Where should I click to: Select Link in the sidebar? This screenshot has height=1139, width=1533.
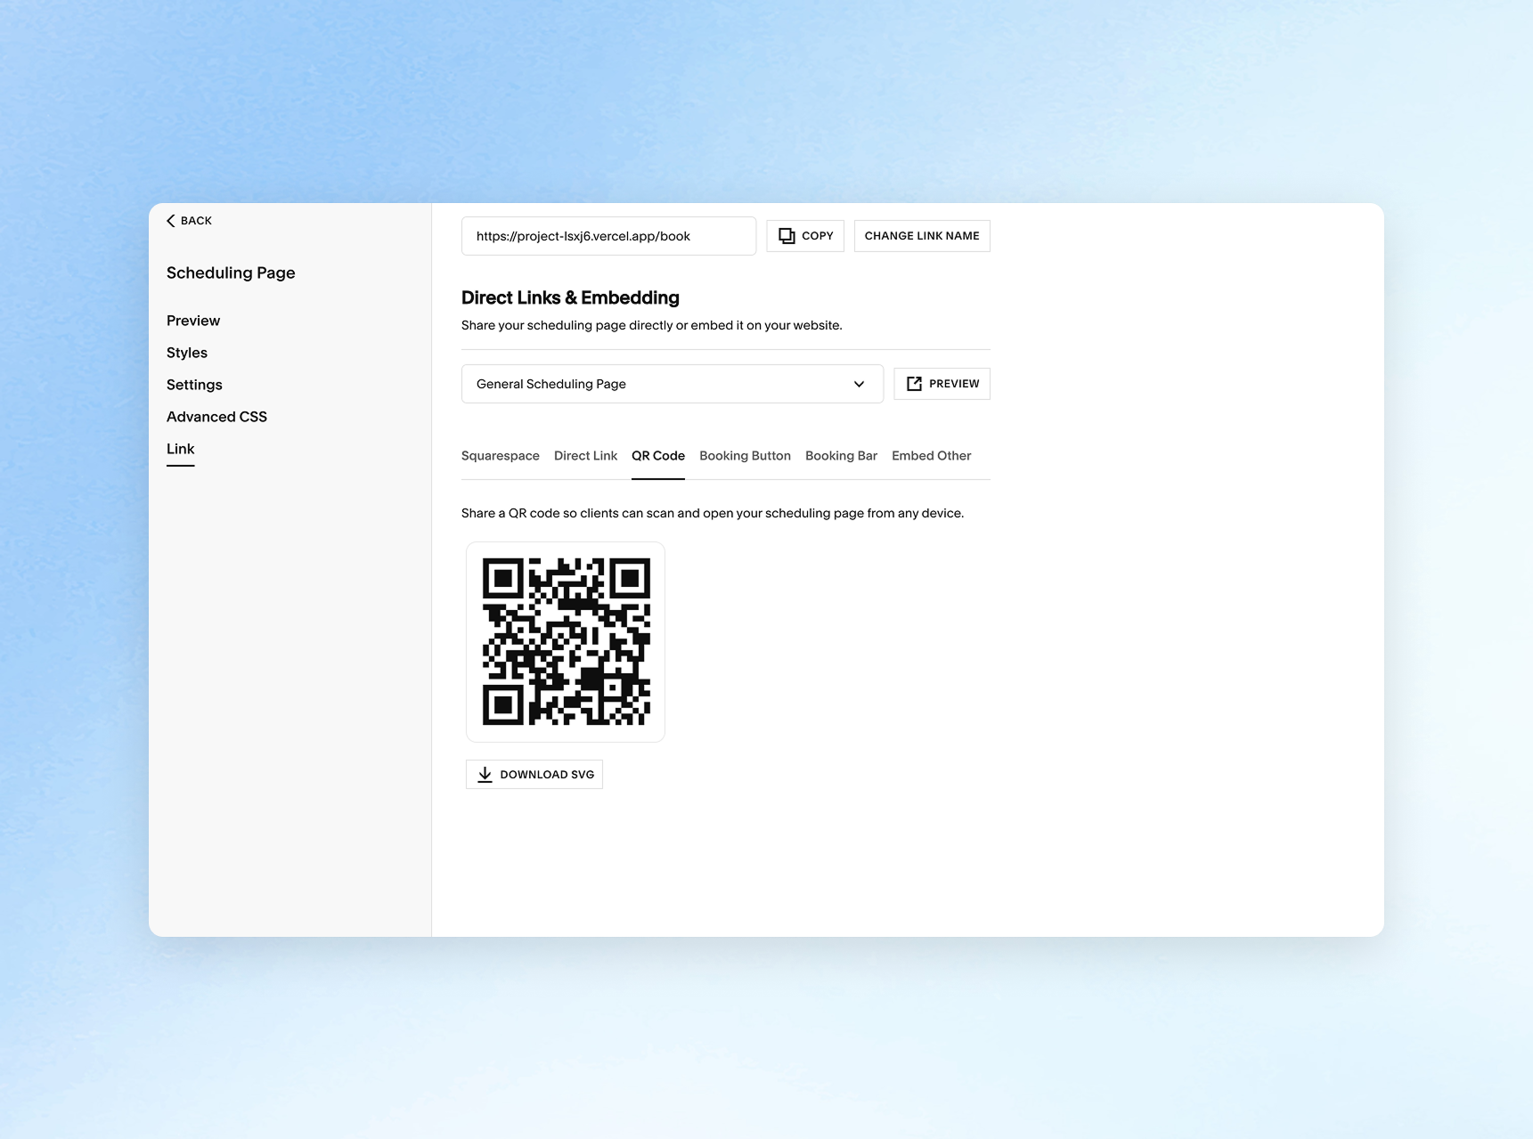[x=180, y=449]
